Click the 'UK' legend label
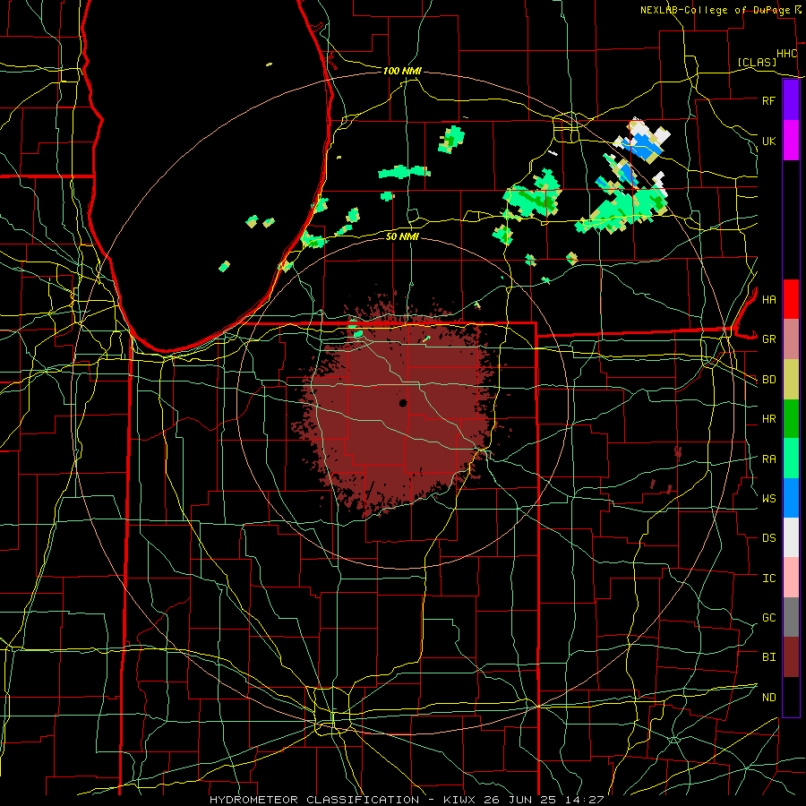The height and width of the screenshot is (806, 806). (x=768, y=141)
